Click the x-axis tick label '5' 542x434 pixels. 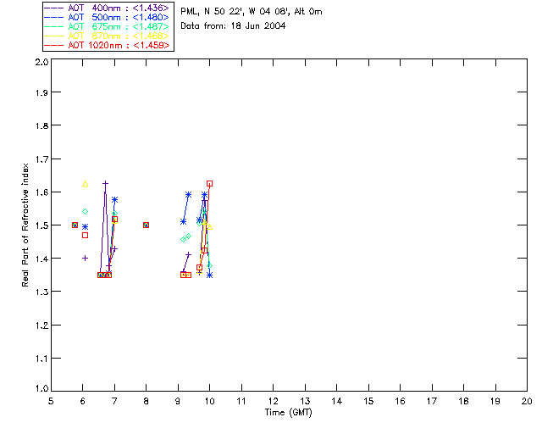51,401
